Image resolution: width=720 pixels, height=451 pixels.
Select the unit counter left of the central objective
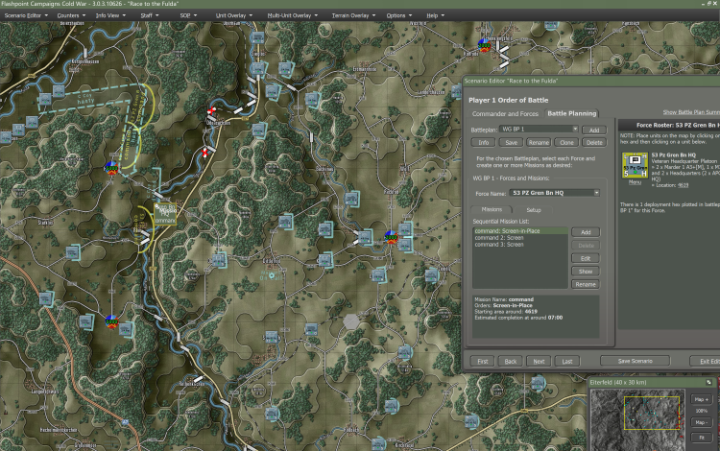click(365, 238)
